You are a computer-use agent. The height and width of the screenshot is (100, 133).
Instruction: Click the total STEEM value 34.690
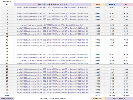(112, 96)
